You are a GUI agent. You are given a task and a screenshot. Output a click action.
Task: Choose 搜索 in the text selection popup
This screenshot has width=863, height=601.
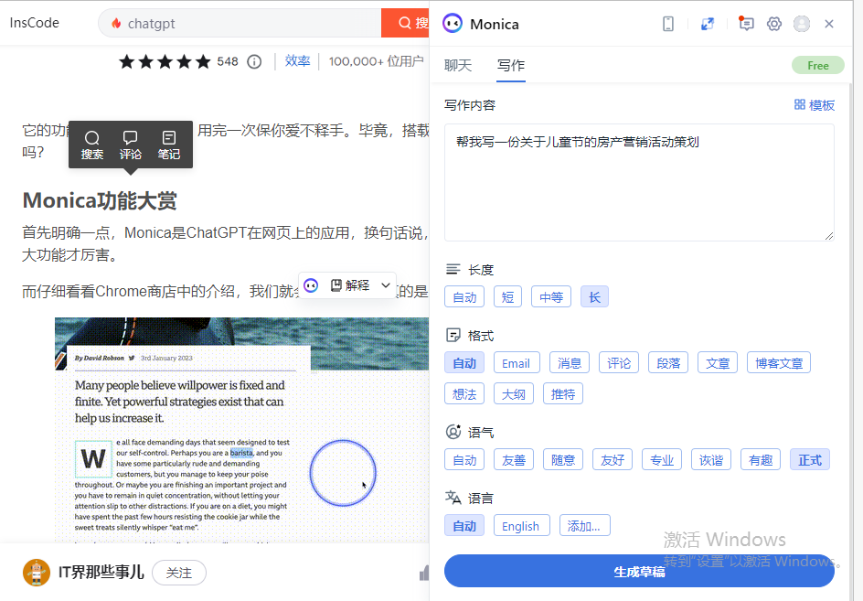pyautogui.click(x=92, y=145)
